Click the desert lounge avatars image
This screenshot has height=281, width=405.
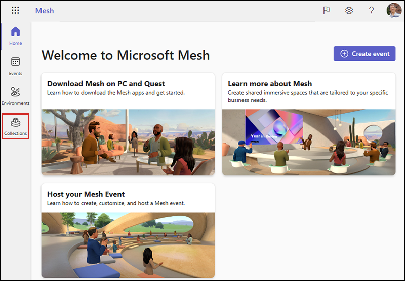tap(128, 143)
